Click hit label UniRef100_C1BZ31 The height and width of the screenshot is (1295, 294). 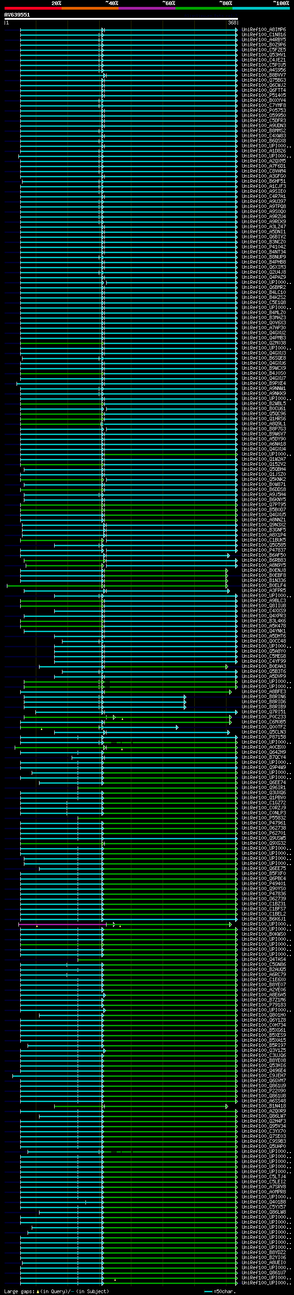[x=264, y=904]
